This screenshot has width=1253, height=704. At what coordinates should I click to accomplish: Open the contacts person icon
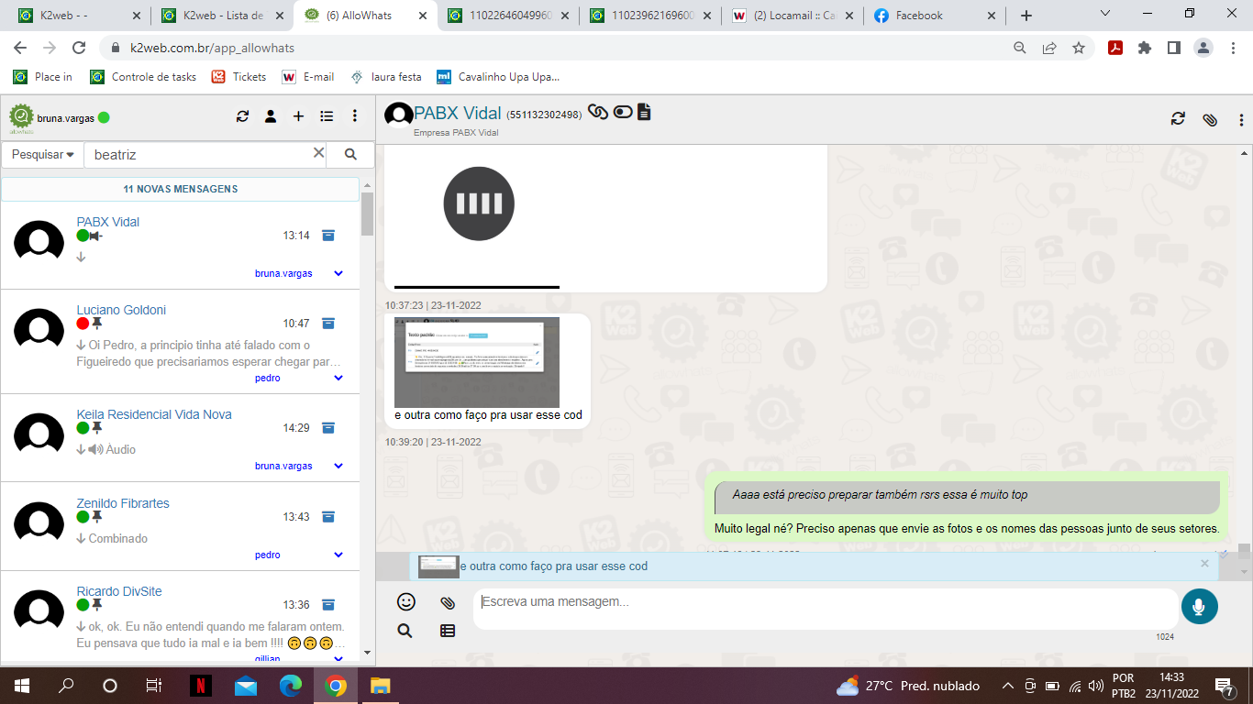(x=271, y=116)
